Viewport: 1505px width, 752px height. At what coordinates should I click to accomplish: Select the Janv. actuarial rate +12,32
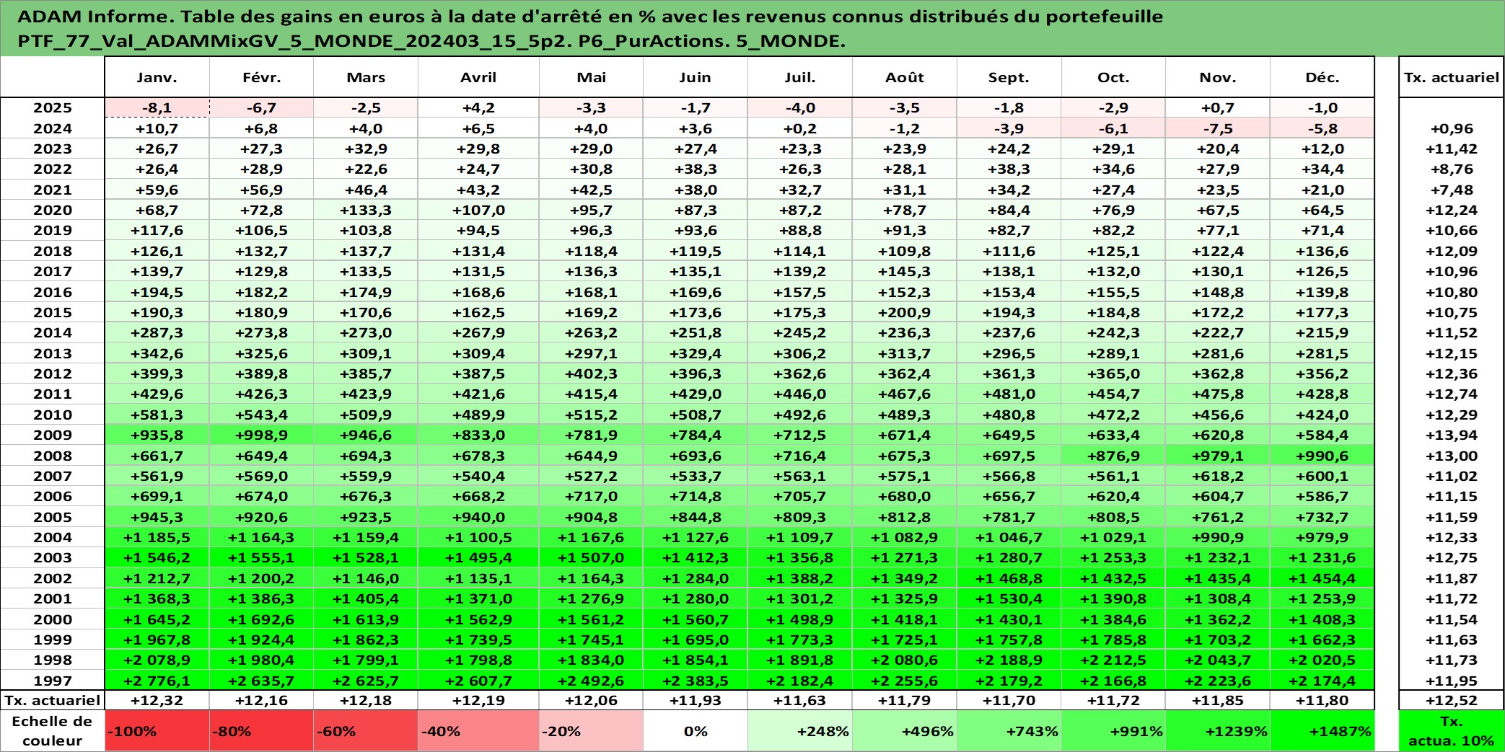pos(157,700)
